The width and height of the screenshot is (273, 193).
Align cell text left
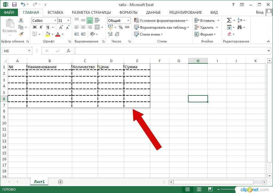77,27
